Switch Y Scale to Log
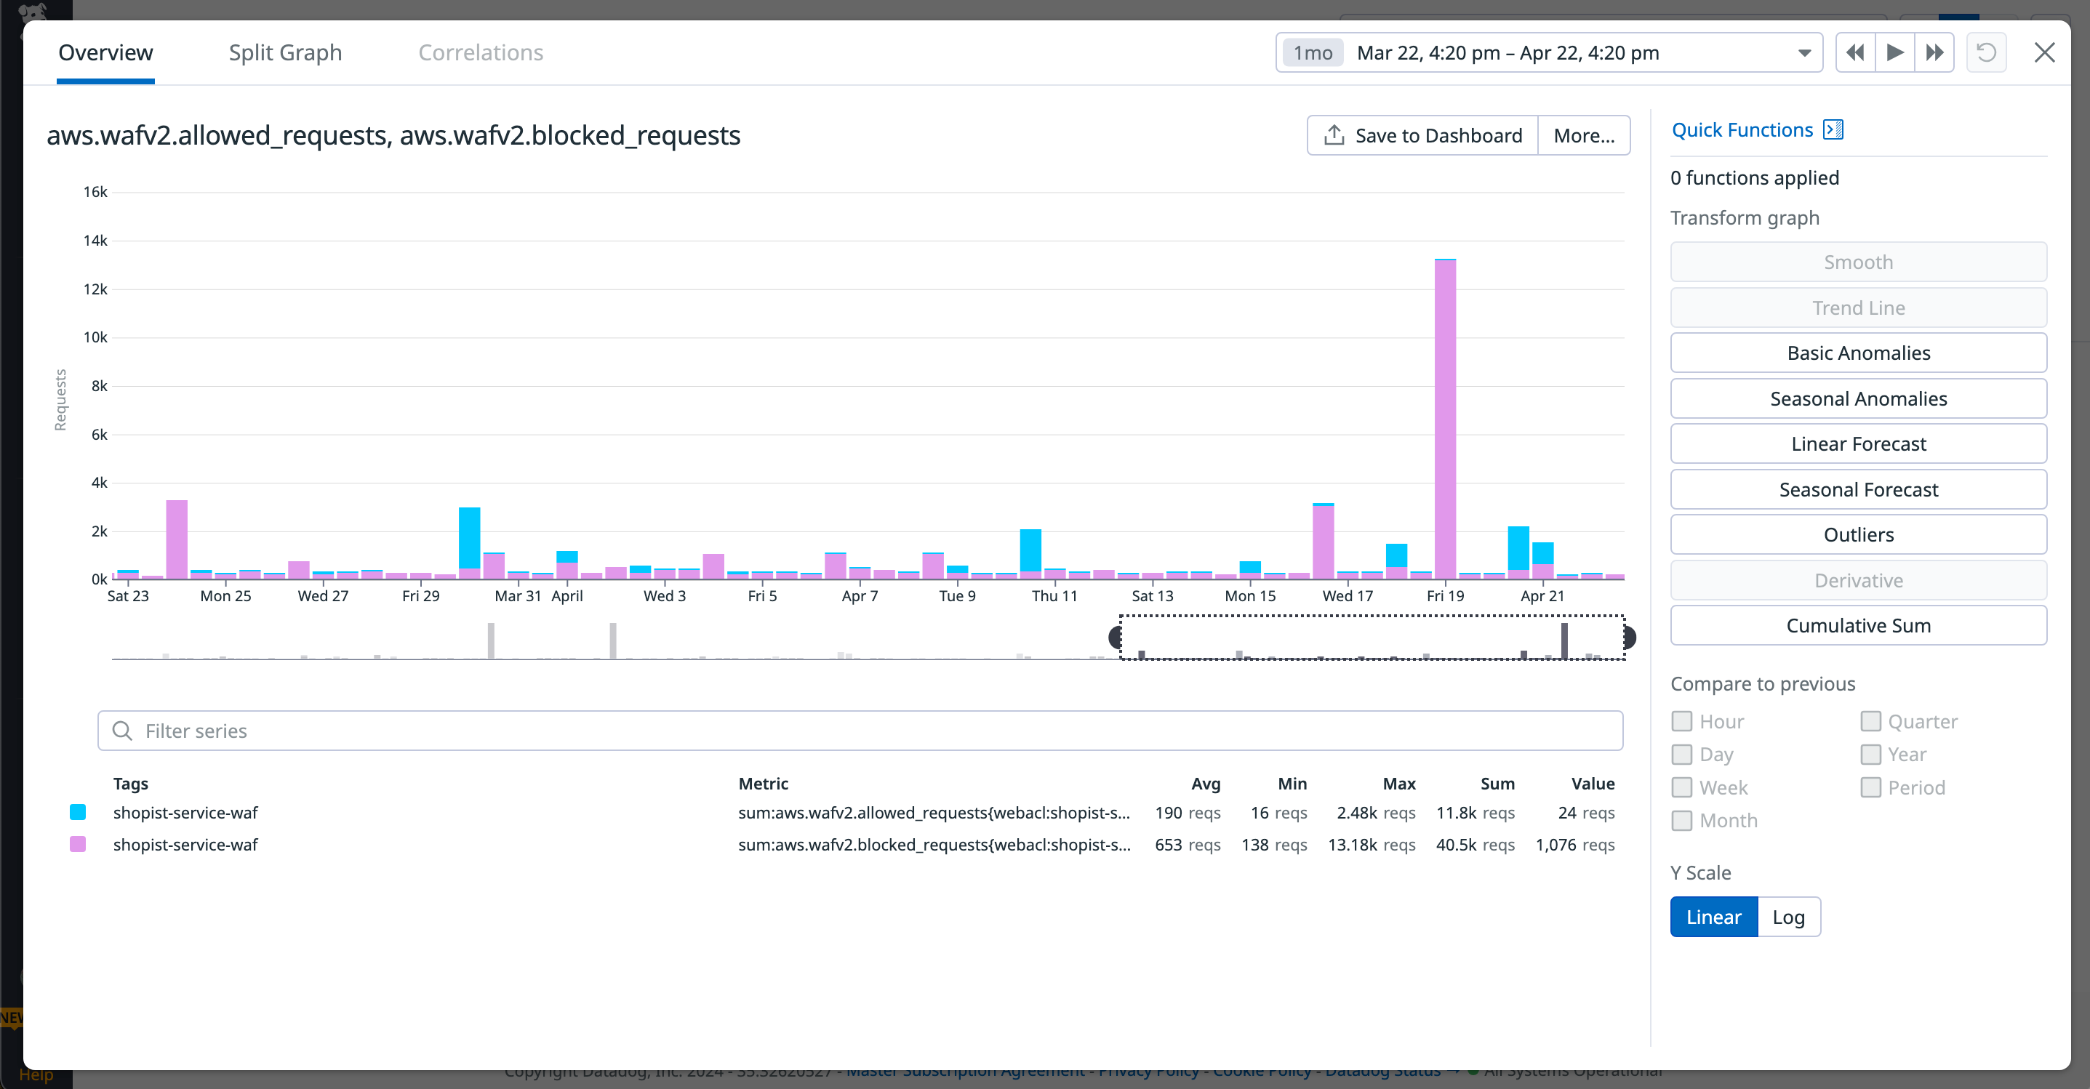The image size is (2090, 1089). (1789, 916)
